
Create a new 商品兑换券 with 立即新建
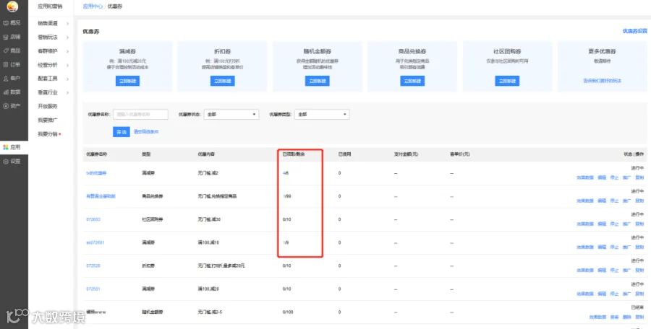[412, 82]
